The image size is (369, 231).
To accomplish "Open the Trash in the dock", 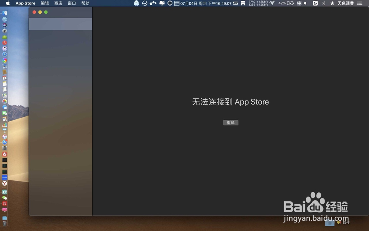I will pyautogui.click(x=4, y=223).
